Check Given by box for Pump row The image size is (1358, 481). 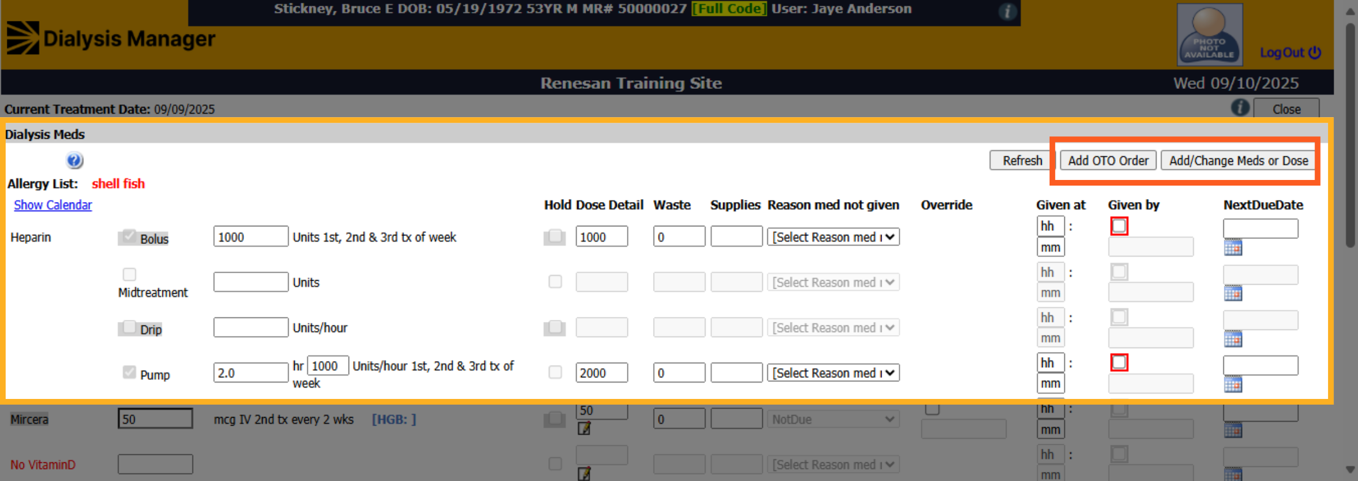[x=1119, y=362]
